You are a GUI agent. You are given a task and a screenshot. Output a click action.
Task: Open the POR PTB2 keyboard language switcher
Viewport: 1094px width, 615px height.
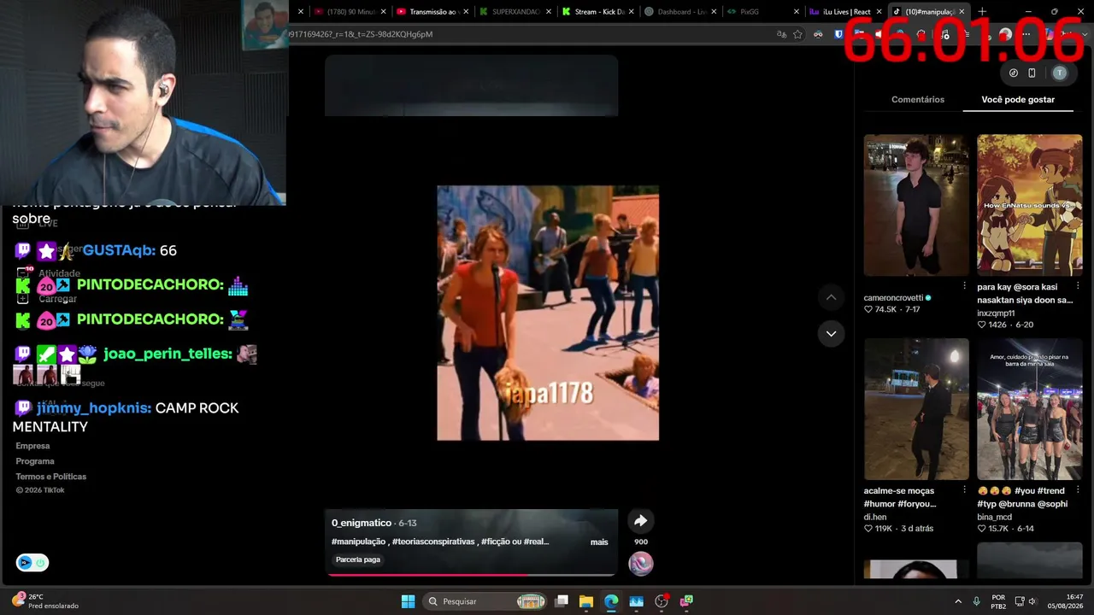(998, 601)
